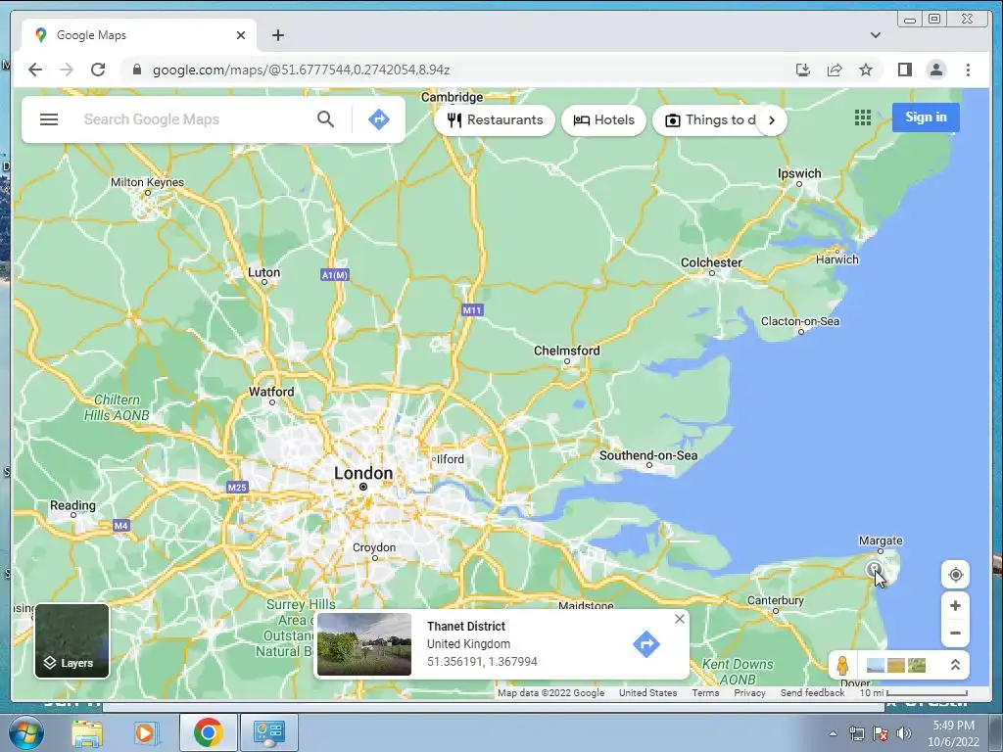Click the Chrome taskbar button
This screenshot has height=752, width=1003.
(208, 732)
